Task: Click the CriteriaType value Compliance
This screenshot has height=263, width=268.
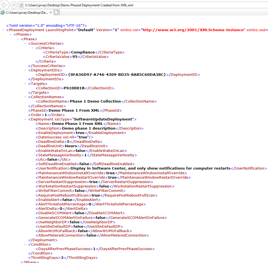Action: coord(83,52)
